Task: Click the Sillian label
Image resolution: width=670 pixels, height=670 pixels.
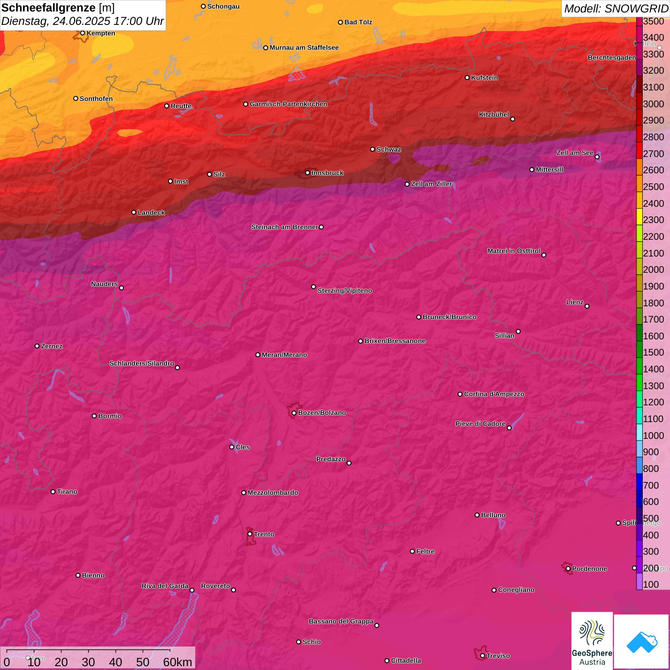Action: point(504,335)
